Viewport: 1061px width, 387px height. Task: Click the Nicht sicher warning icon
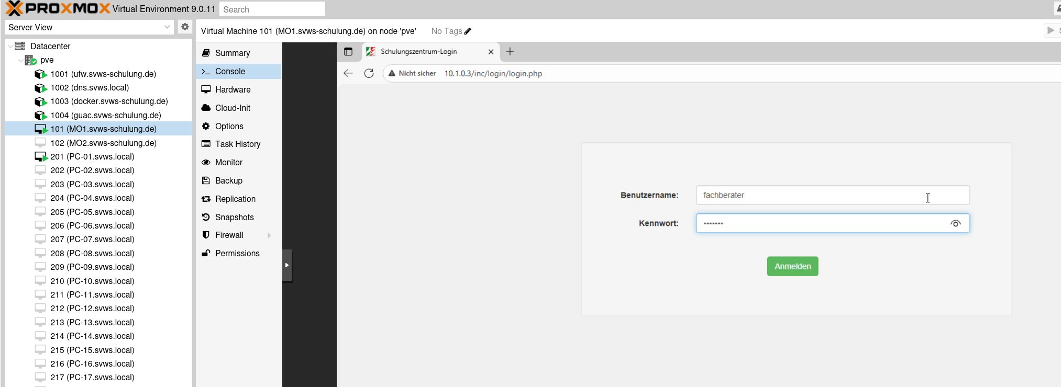tap(392, 73)
